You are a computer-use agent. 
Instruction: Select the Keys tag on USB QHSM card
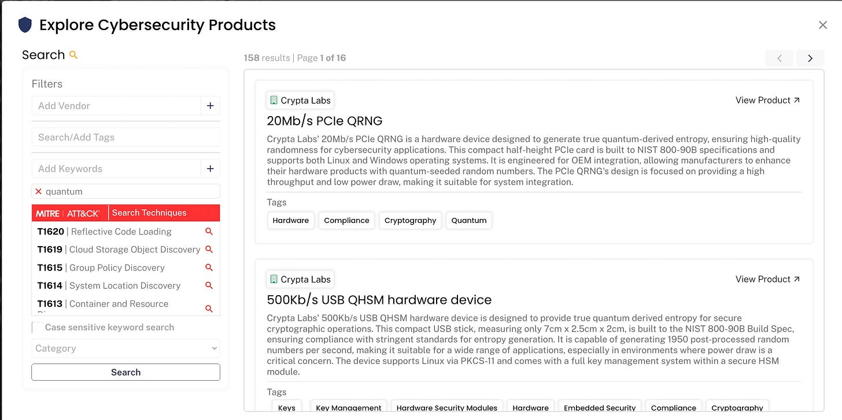coord(287,407)
